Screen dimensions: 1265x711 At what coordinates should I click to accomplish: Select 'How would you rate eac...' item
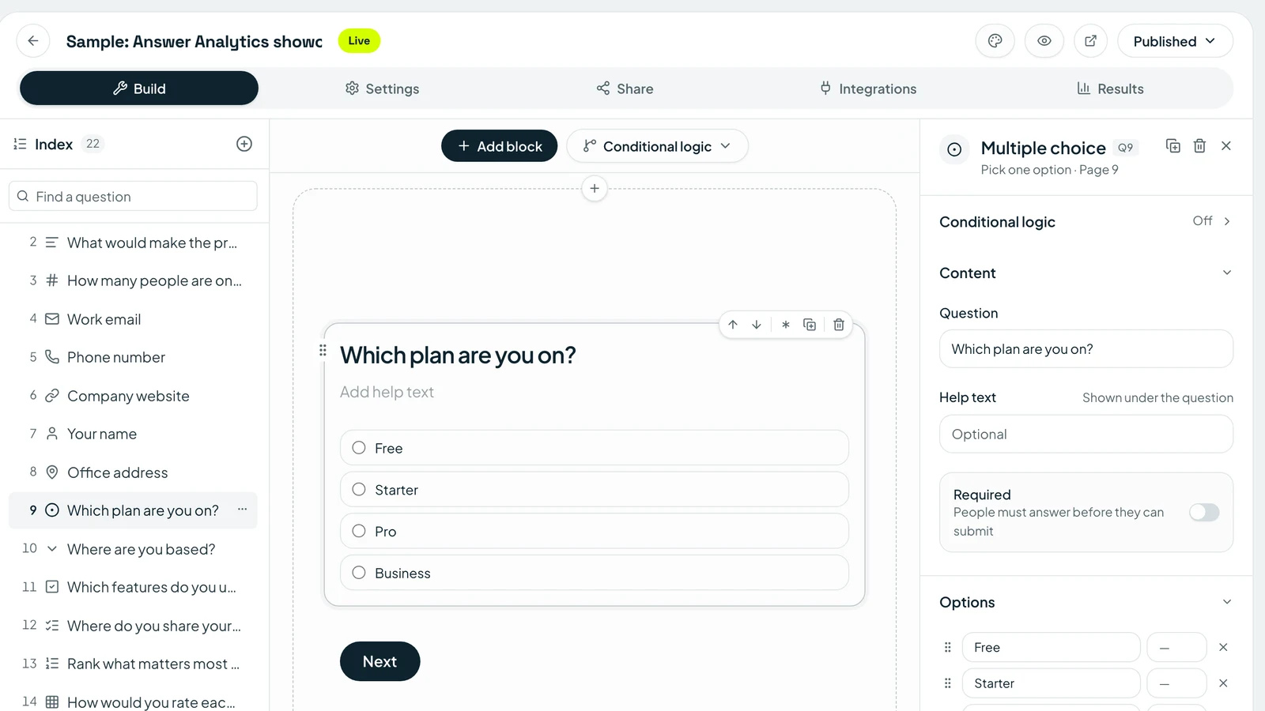pyautogui.click(x=133, y=702)
